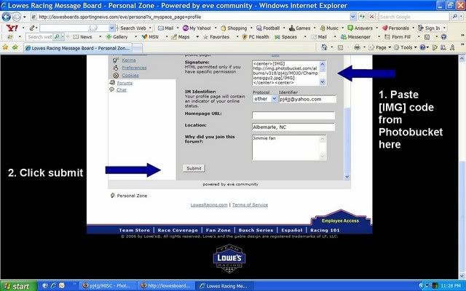The height and width of the screenshot is (291, 466).
Task: Open the IM Protocol dropdown
Action: [x=265, y=99]
